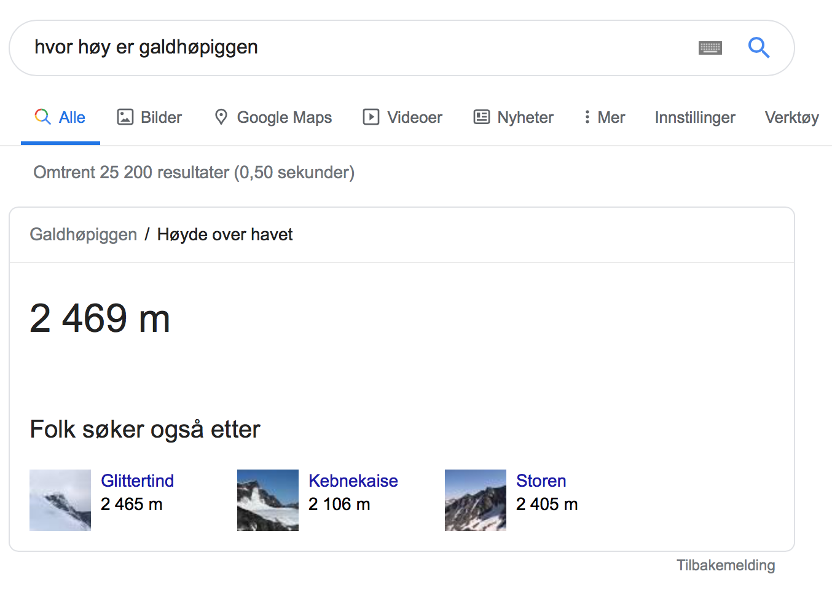The image size is (832, 590).
Task: Click the Tilbakemelding feedback link
Action: click(x=726, y=565)
